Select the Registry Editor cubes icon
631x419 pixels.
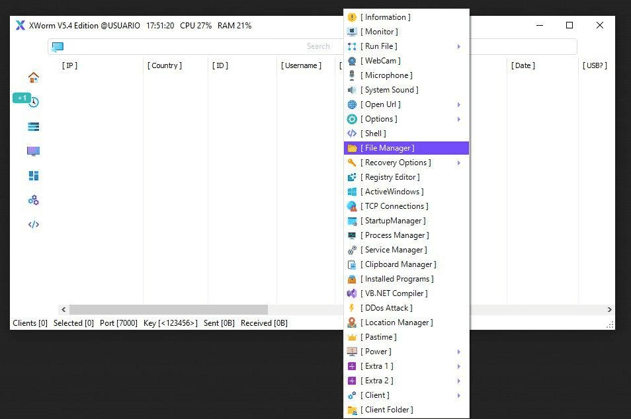click(352, 177)
